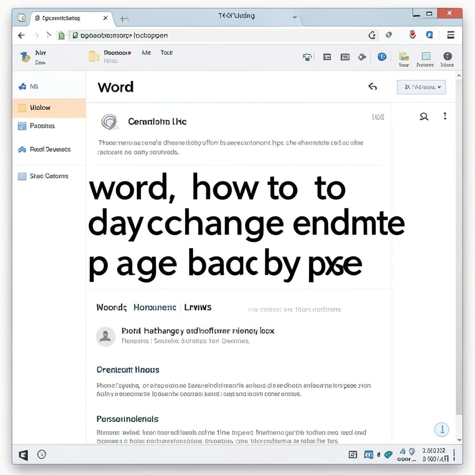Click the round floating button at bottom right
Viewport: 475px width, 475px height.
[442, 430]
